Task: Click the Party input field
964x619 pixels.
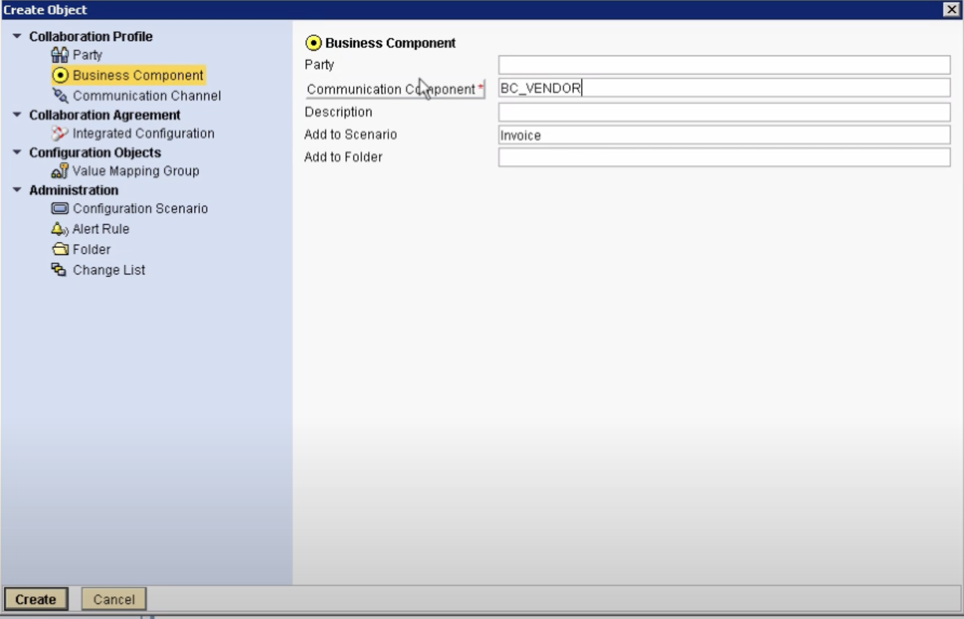Action: click(724, 65)
